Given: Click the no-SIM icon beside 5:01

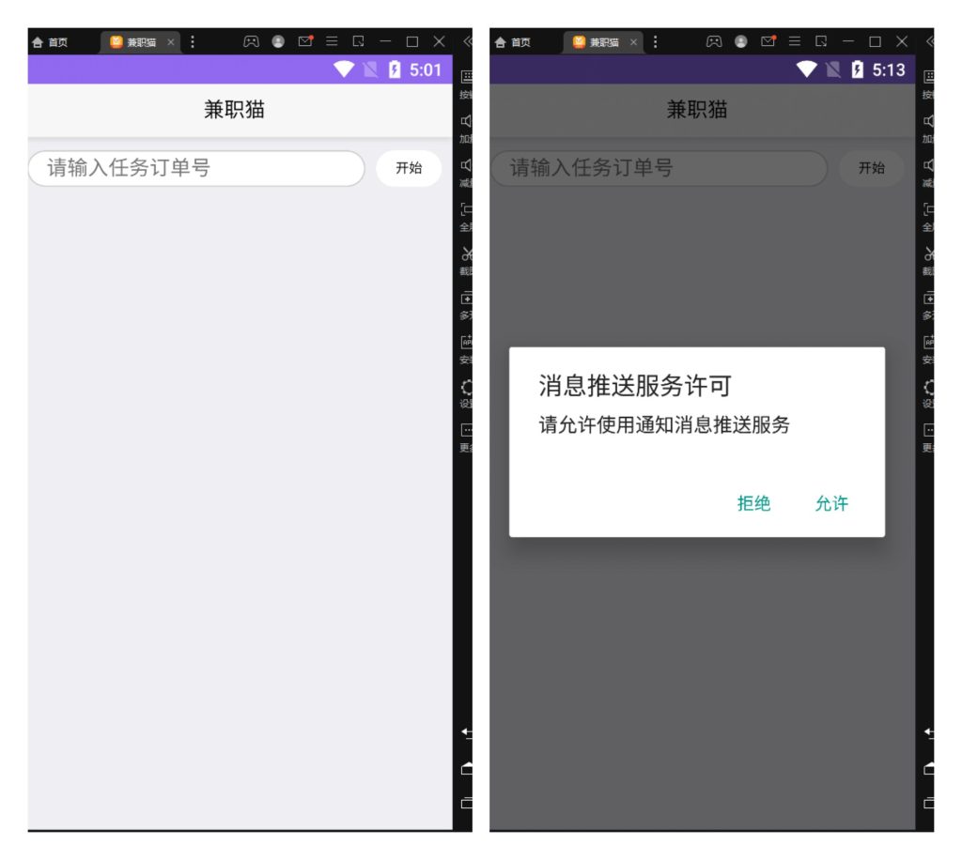Looking at the screenshot, I should tap(370, 69).
